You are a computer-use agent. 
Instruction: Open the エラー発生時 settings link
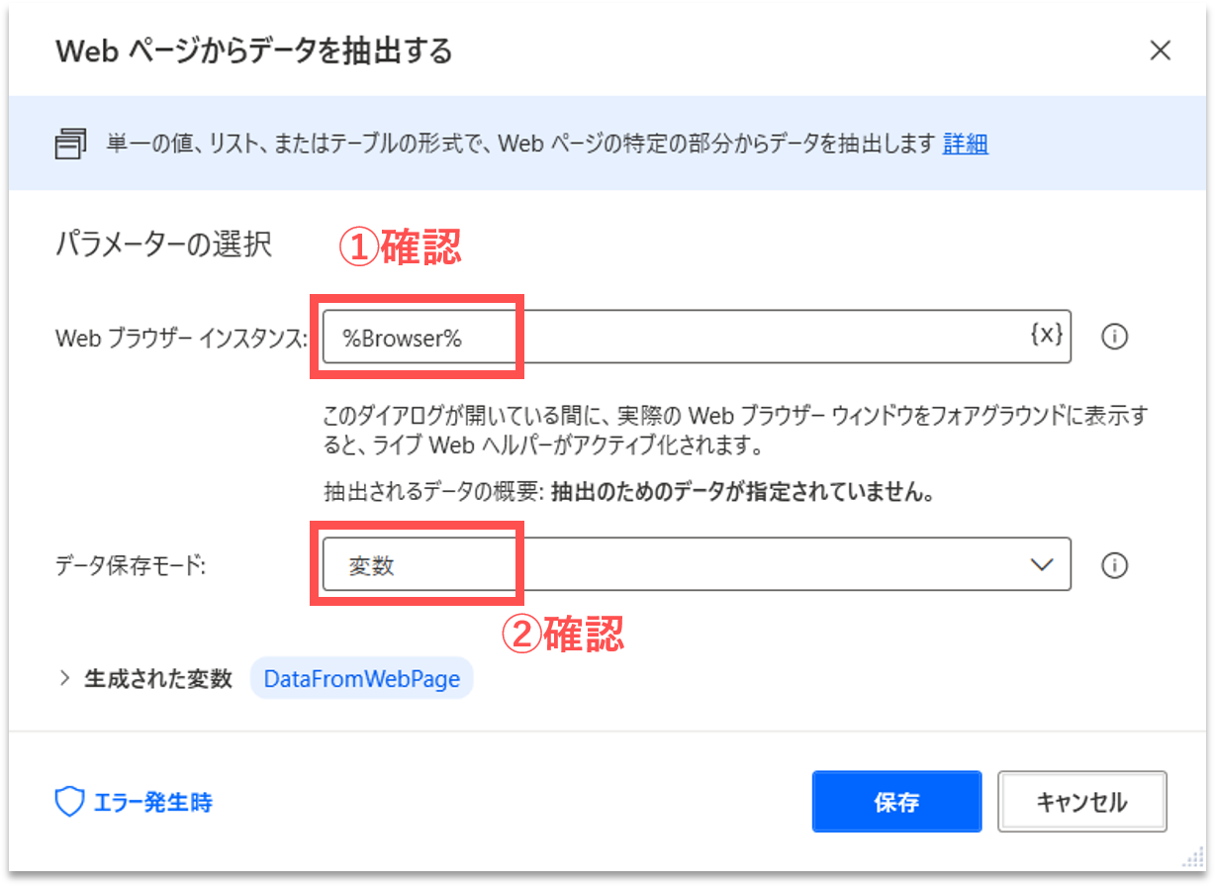(152, 802)
